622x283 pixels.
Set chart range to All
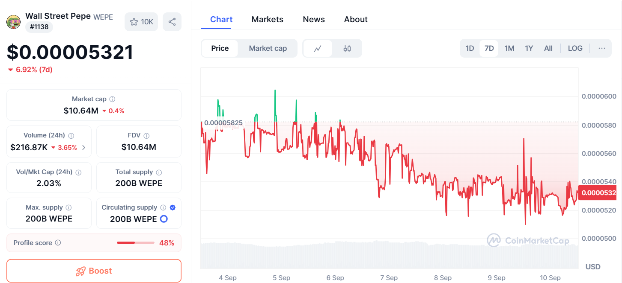tap(548, 48)
